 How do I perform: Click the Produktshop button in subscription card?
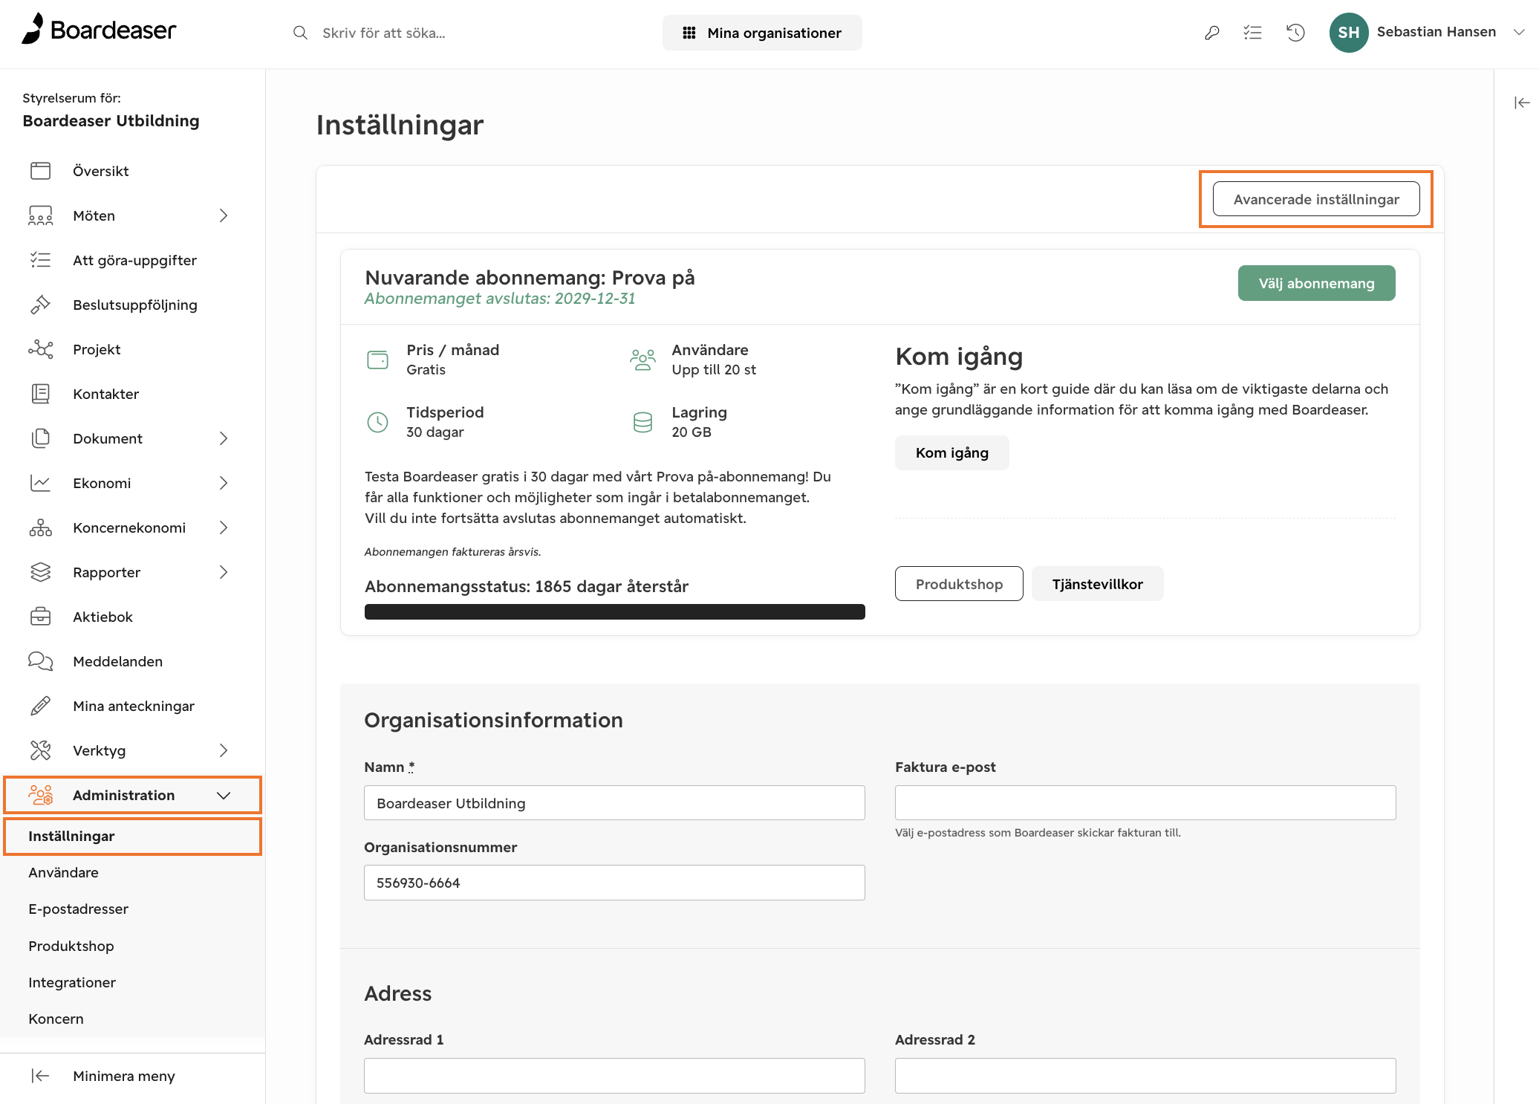pyautogui.click(x=959, y=584)
